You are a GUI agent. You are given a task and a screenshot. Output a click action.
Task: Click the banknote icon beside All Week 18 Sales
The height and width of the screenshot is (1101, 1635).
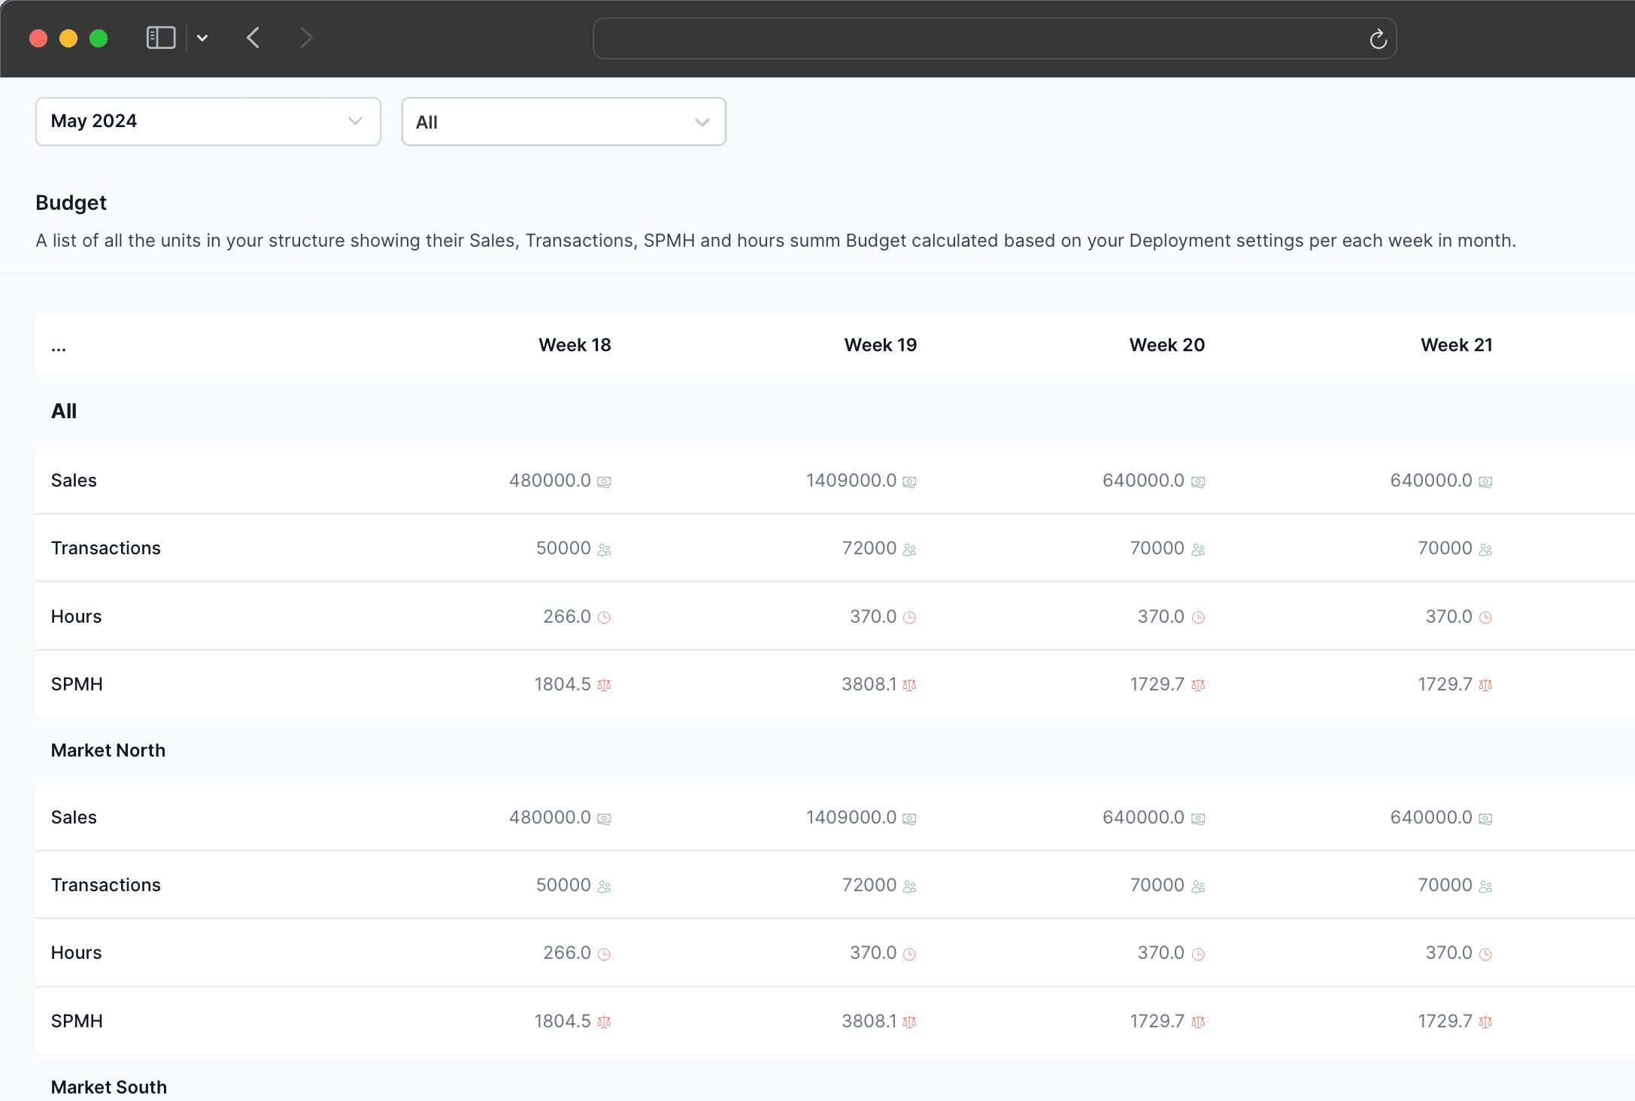point(604,482)
